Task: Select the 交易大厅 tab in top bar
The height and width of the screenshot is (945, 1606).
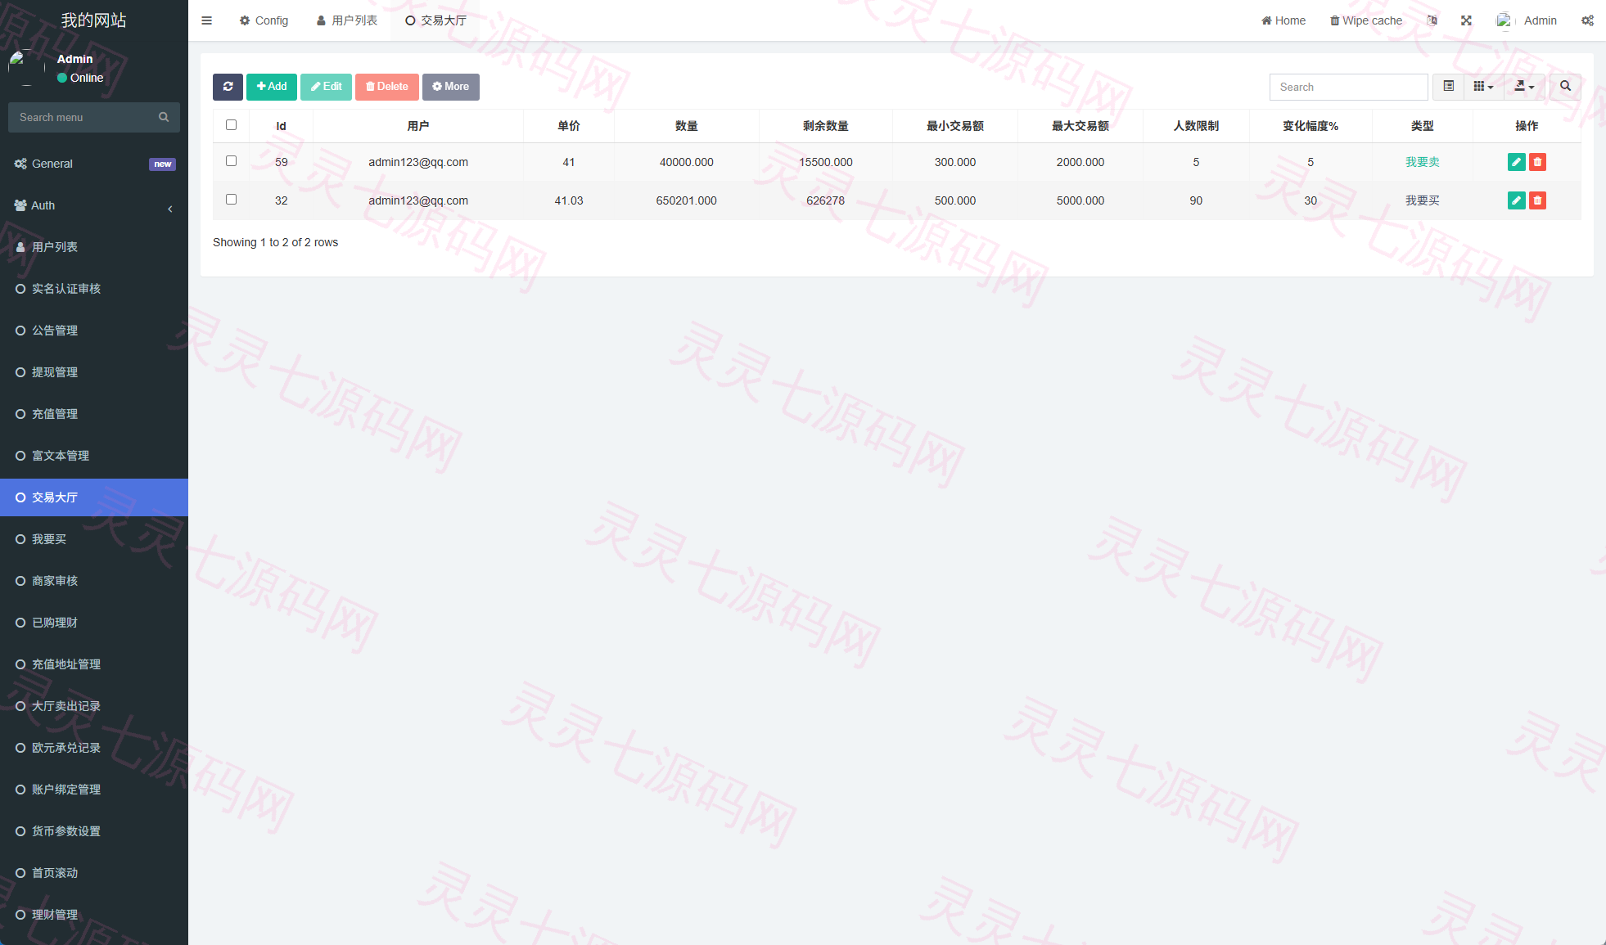Action: 435,20
